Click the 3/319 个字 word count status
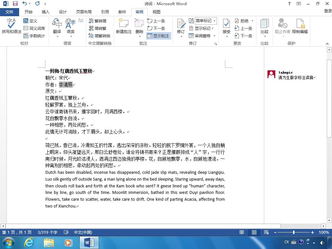This screenshot has width=332, height=249. point(47,232)
